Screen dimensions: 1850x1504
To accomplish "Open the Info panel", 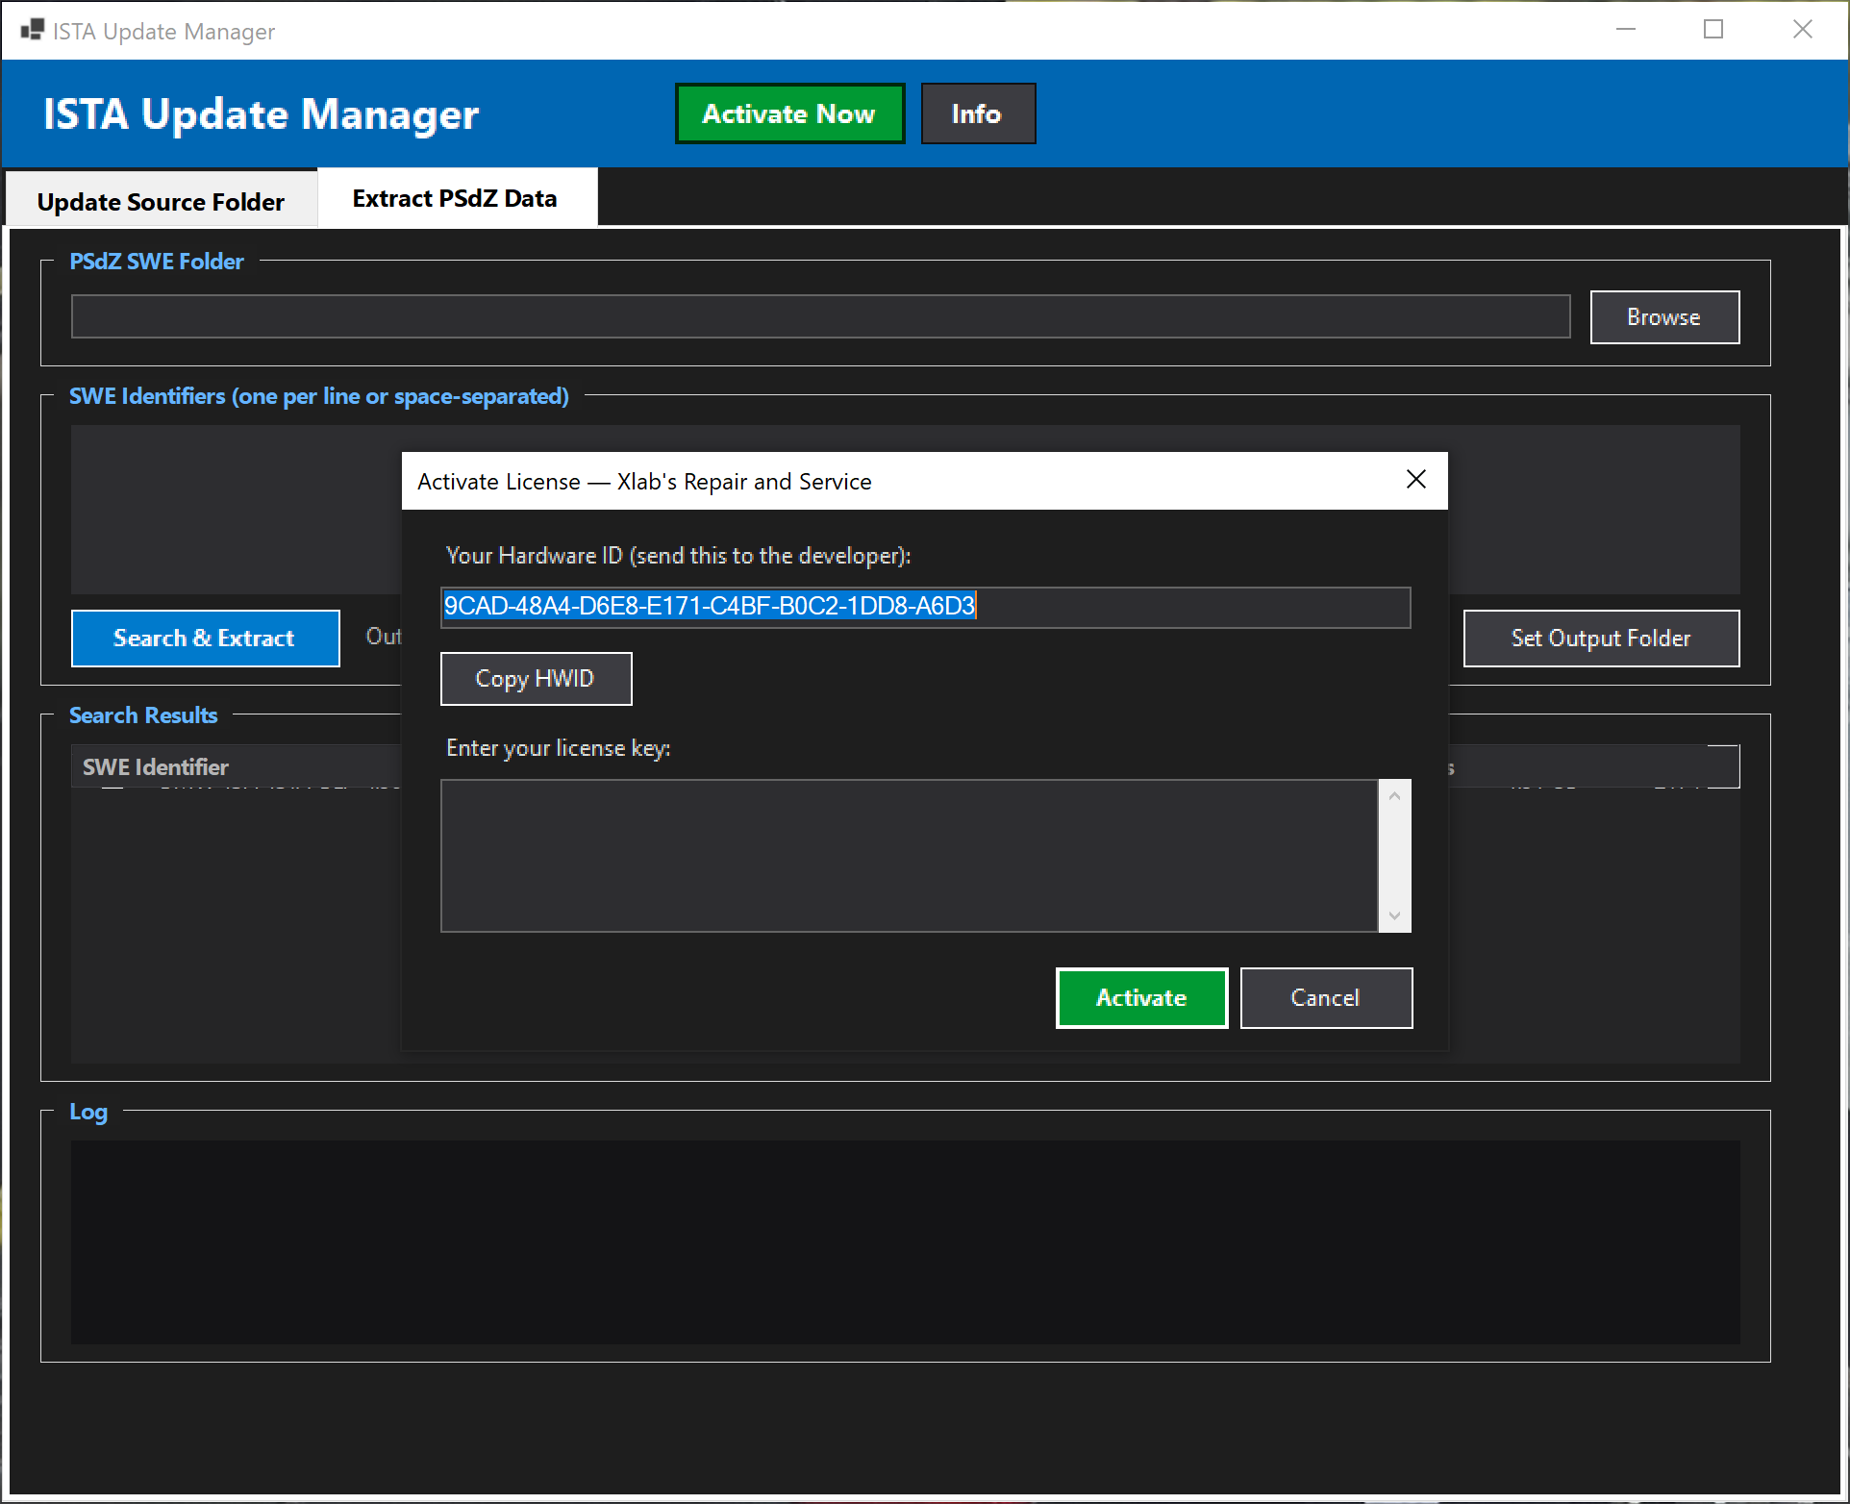I will coord(977,113).
